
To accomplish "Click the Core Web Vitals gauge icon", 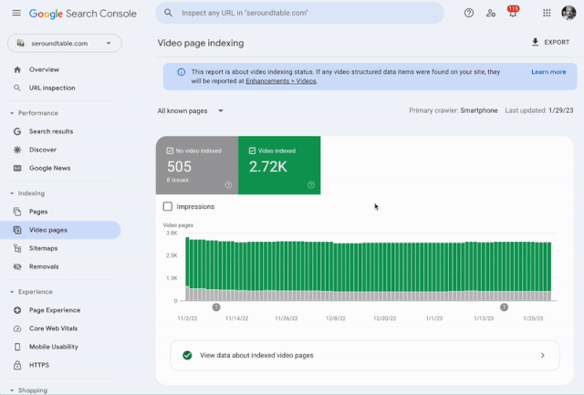I will [17, 328].
